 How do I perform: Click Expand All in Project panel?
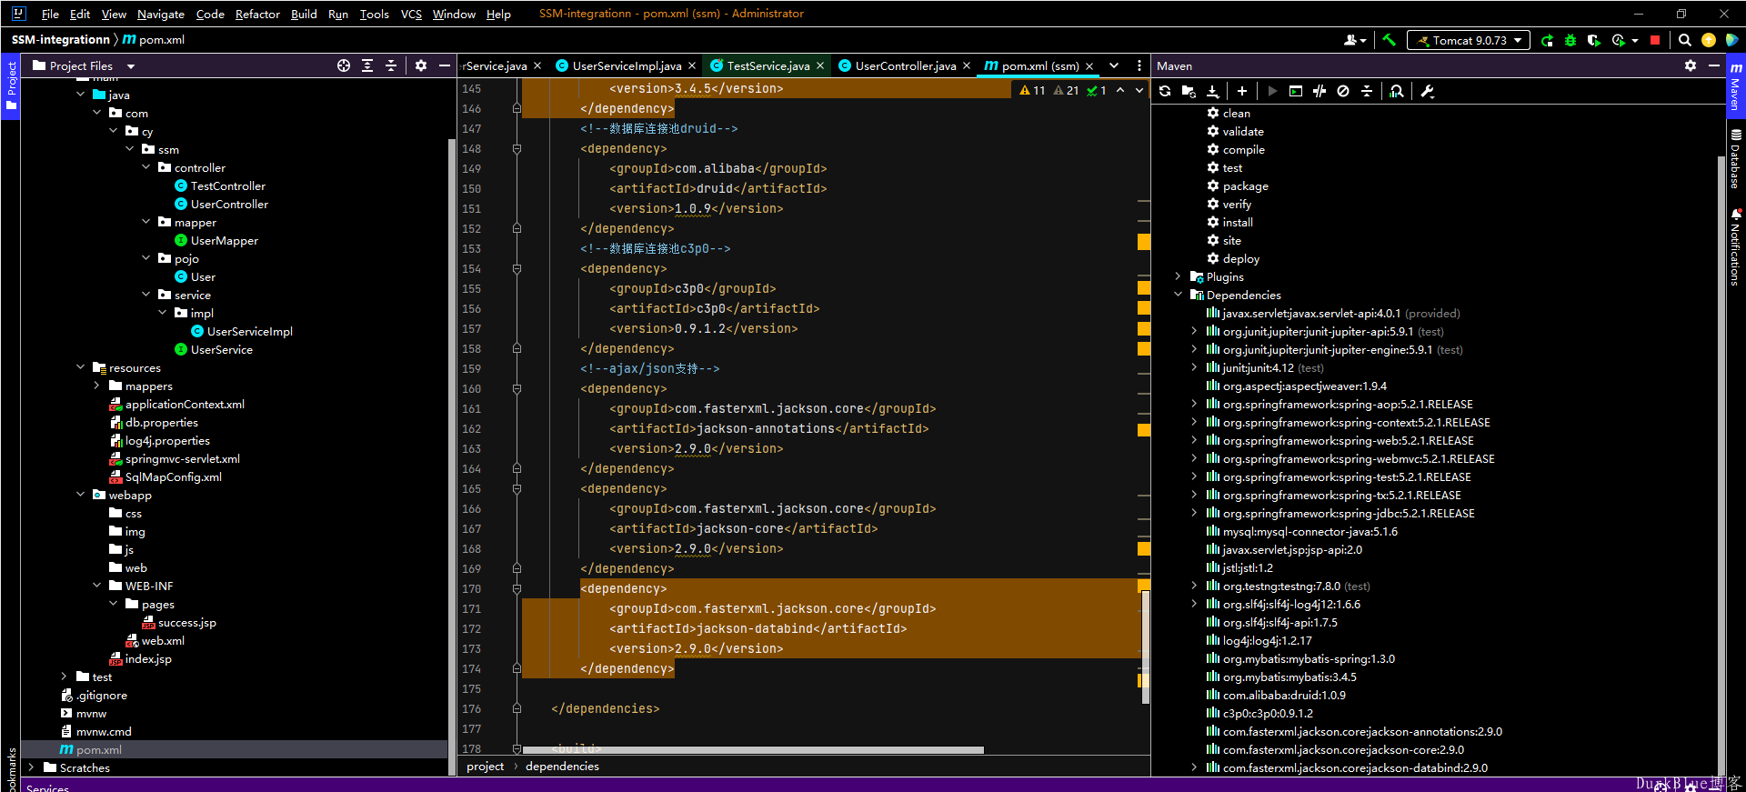pos(367,65)
